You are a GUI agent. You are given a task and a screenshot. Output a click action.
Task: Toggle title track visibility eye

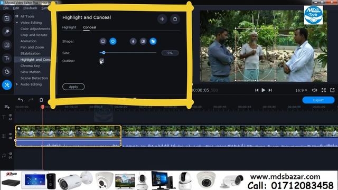coord(11,115)
